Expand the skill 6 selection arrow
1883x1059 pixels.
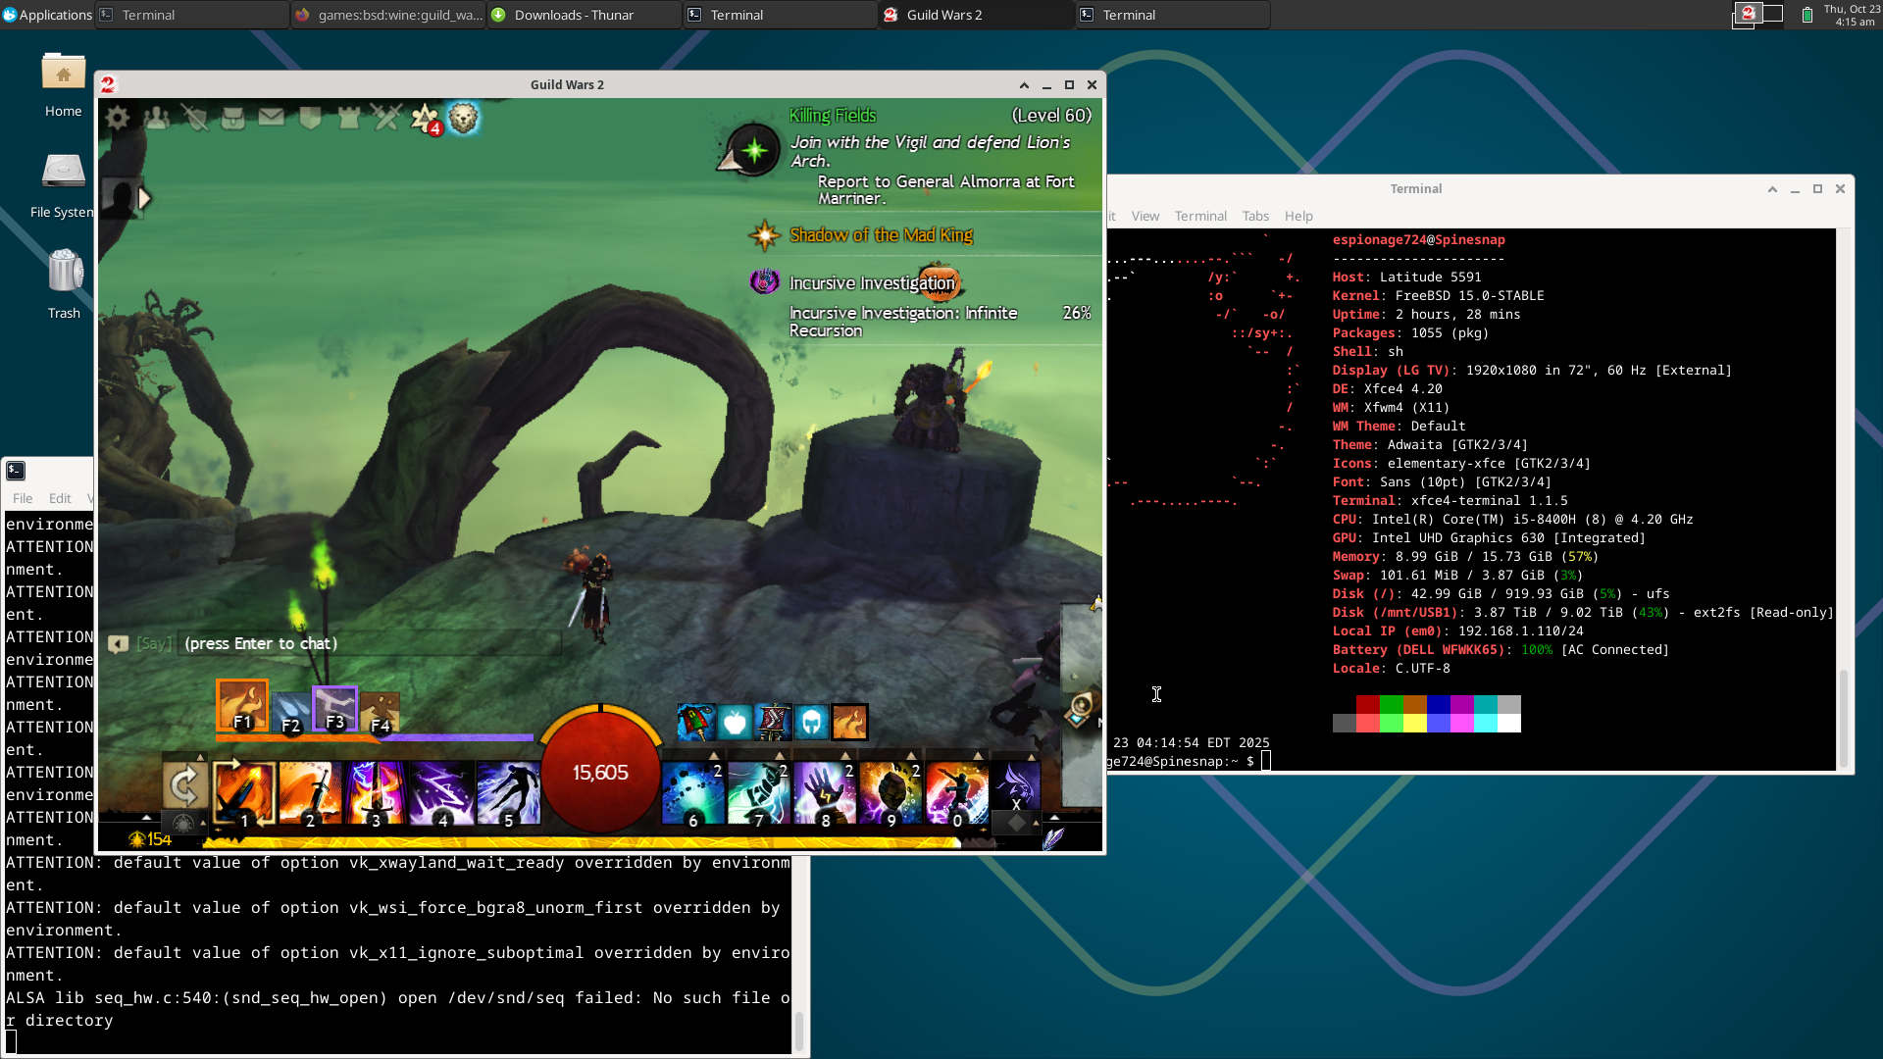pyautogui.click(x=714, y=756)
